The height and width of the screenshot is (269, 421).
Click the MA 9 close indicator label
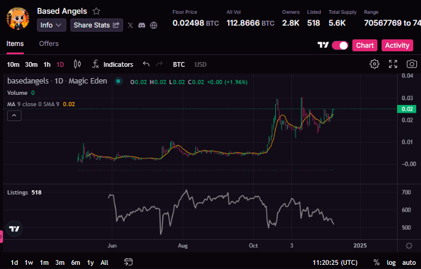tap(33, 104)
